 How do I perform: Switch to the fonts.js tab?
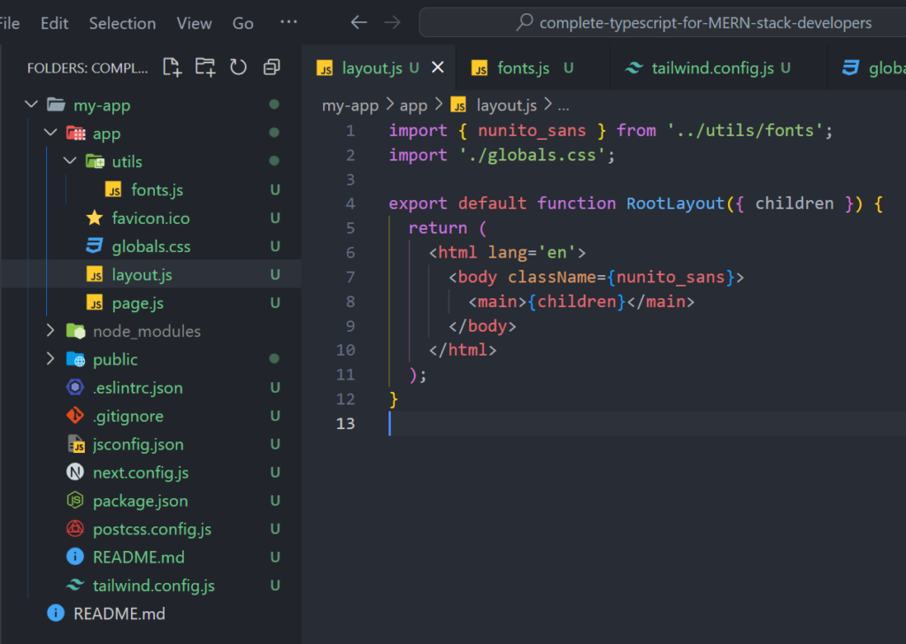pos(523,68)
